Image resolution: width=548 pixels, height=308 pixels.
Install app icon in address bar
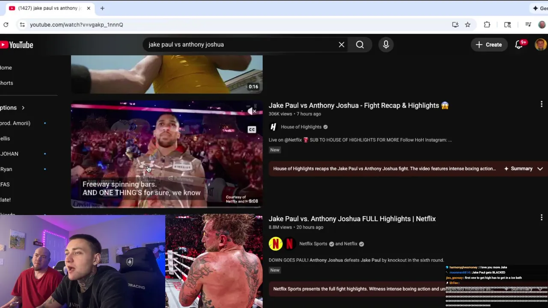coord(455,25)
